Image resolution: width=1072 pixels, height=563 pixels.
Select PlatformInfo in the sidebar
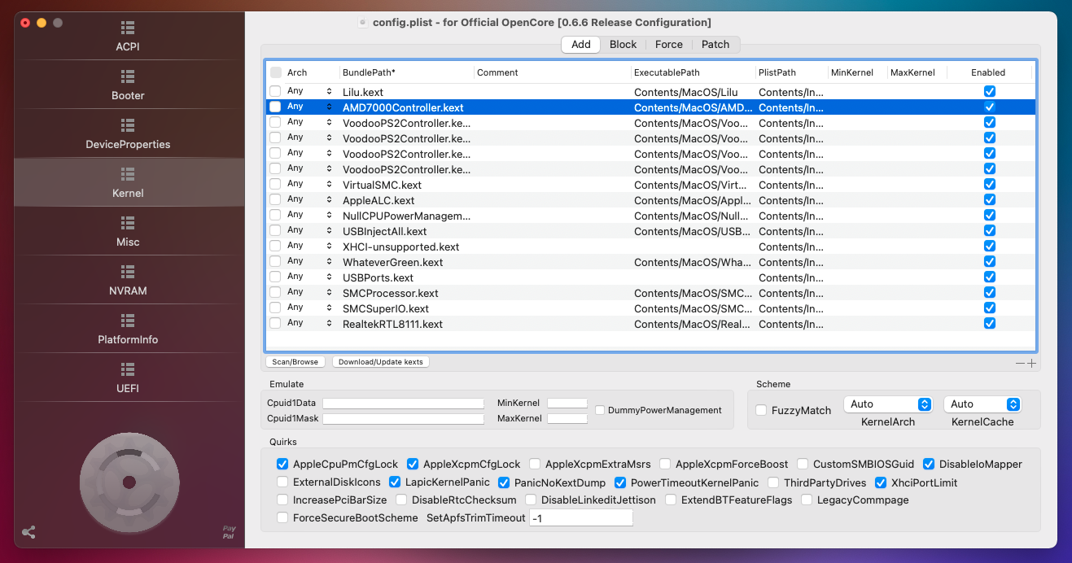tap(128, 329)
